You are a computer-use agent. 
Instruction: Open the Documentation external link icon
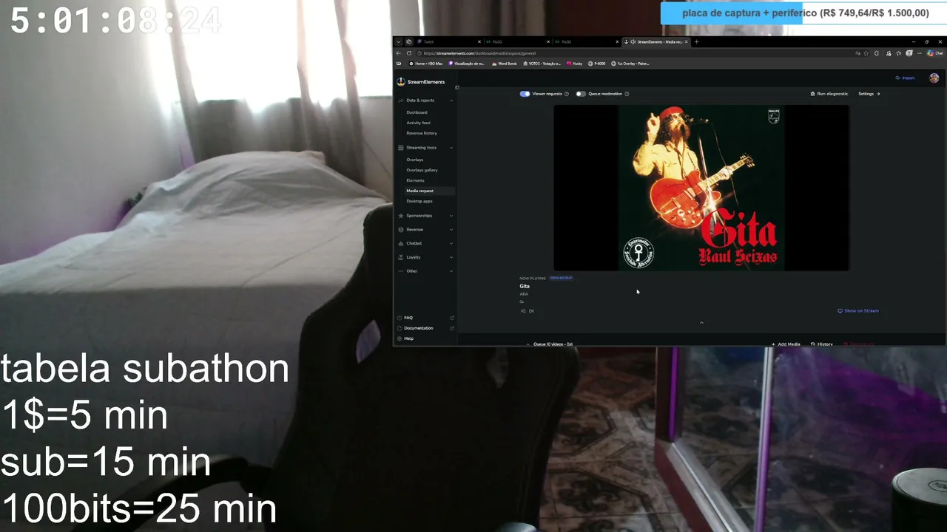pos(452,328)
